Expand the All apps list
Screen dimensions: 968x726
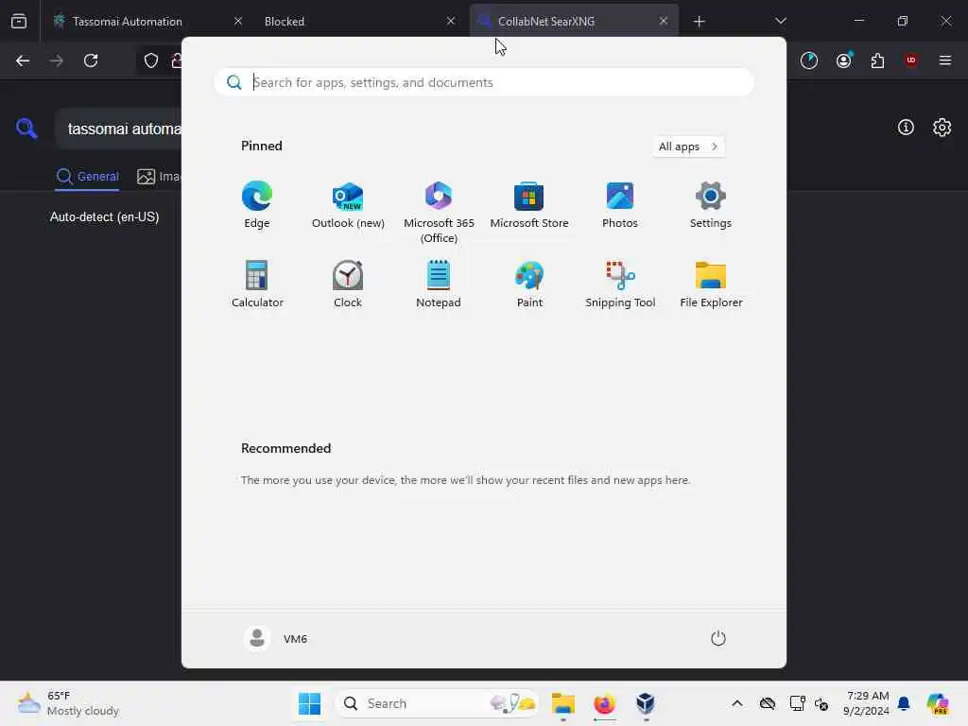click(688, 147)
